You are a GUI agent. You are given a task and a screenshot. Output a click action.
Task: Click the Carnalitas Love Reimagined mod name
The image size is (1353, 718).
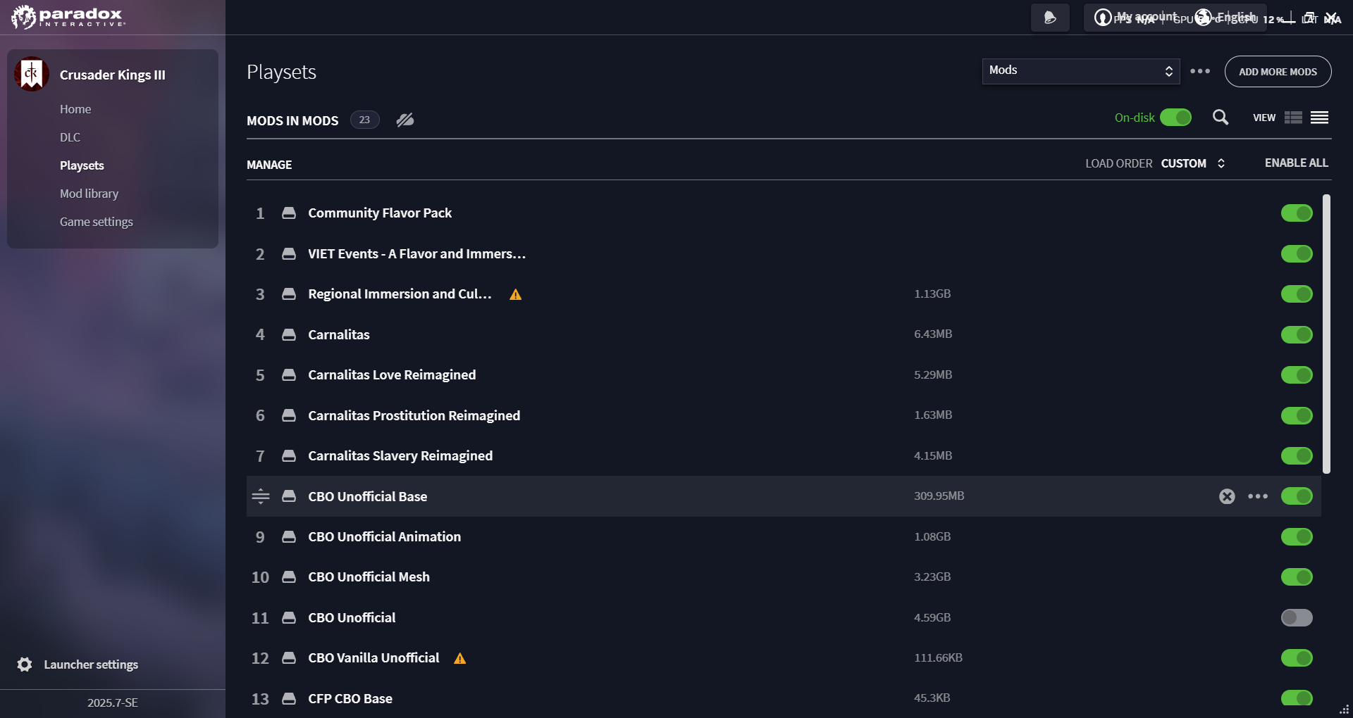pyautogui.click(x=392, y=375)
